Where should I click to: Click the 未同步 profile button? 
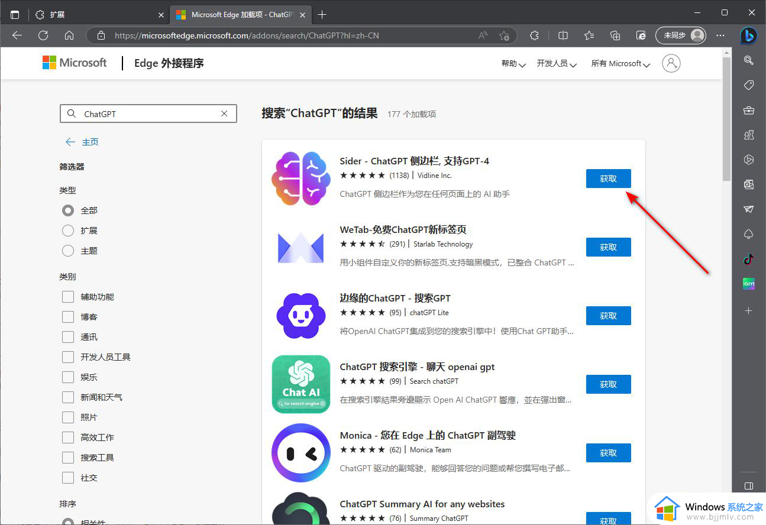point(681,35)
